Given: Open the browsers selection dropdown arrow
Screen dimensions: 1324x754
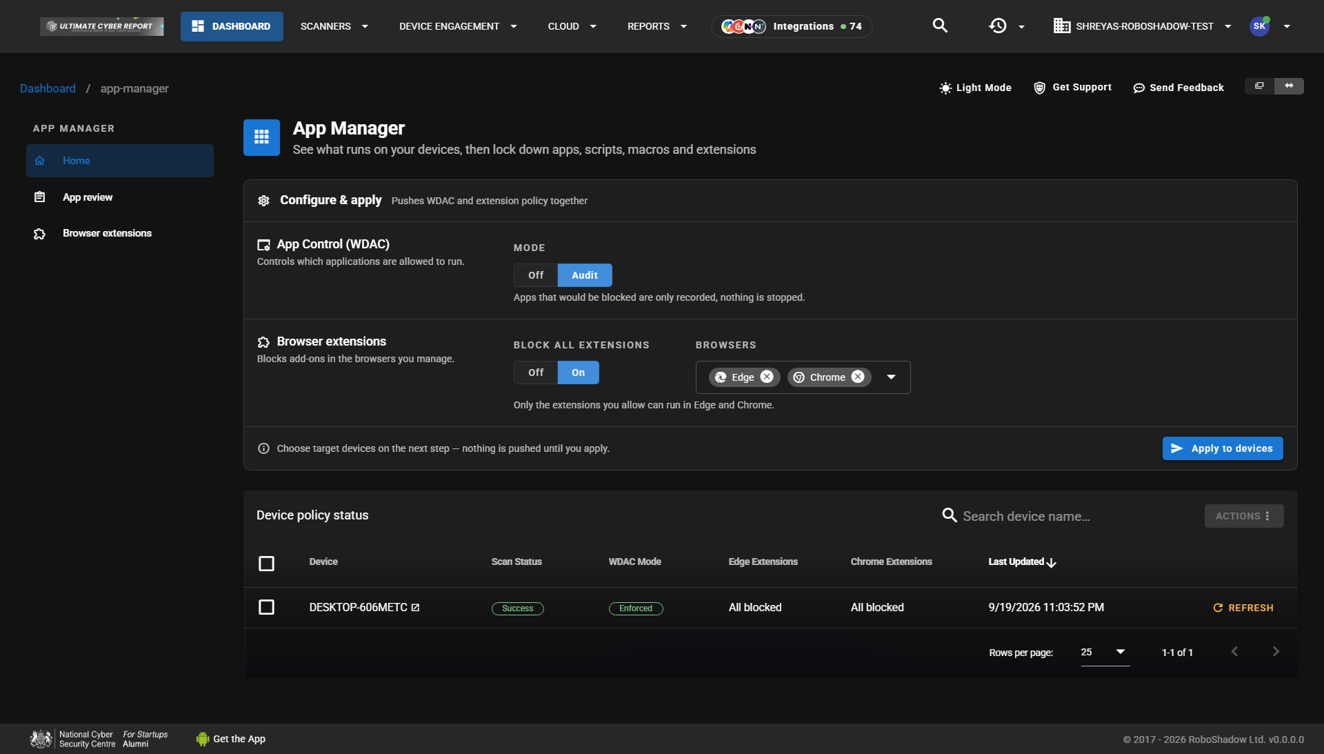Looking at the screenshot, I should [891, 377].
